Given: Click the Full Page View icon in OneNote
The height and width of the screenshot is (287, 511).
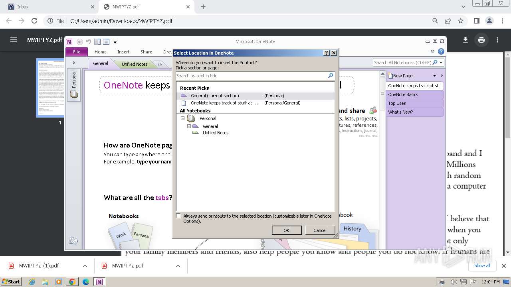Looking at the screenshot, I should 106,41.
